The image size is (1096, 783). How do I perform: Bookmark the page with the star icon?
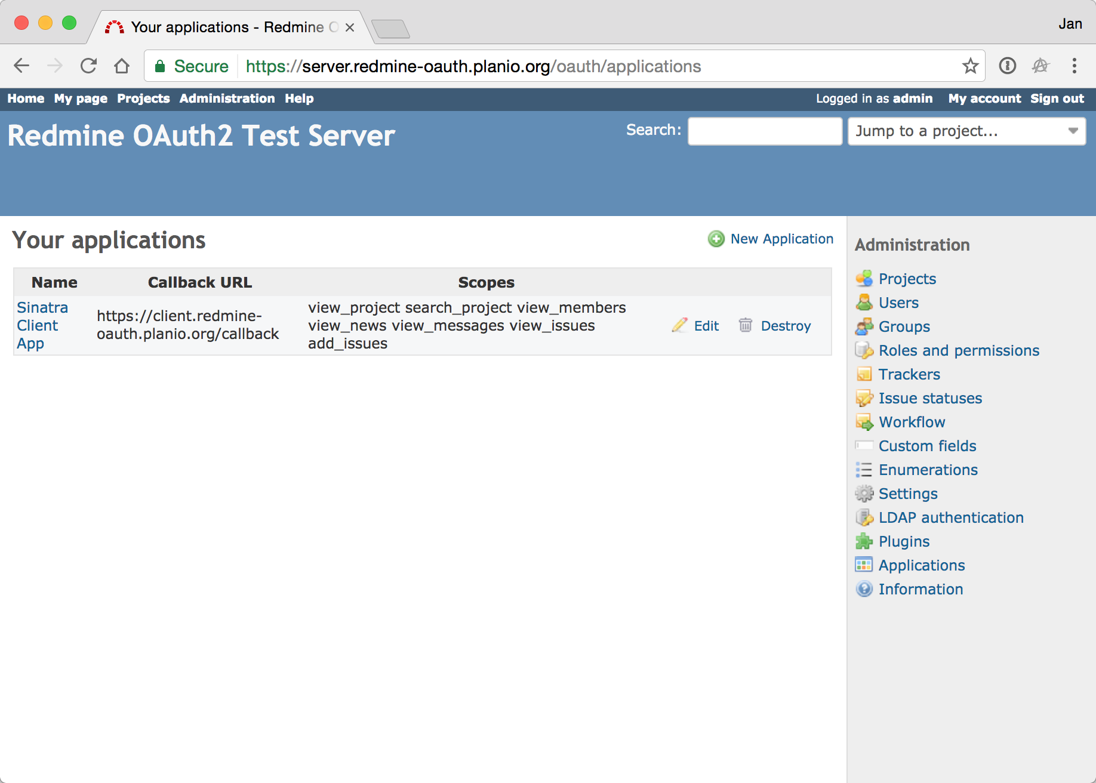(970, 66)
